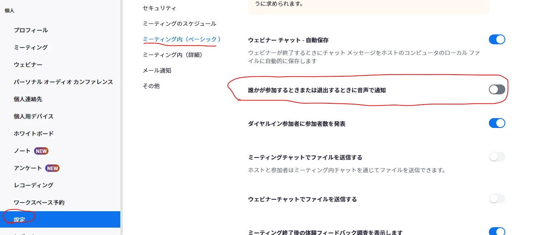Go to ミーティング in the sidebar

click(31, 48)
